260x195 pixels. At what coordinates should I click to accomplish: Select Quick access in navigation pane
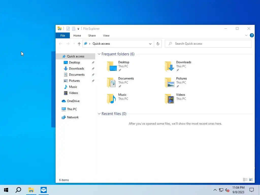[76, 56]
